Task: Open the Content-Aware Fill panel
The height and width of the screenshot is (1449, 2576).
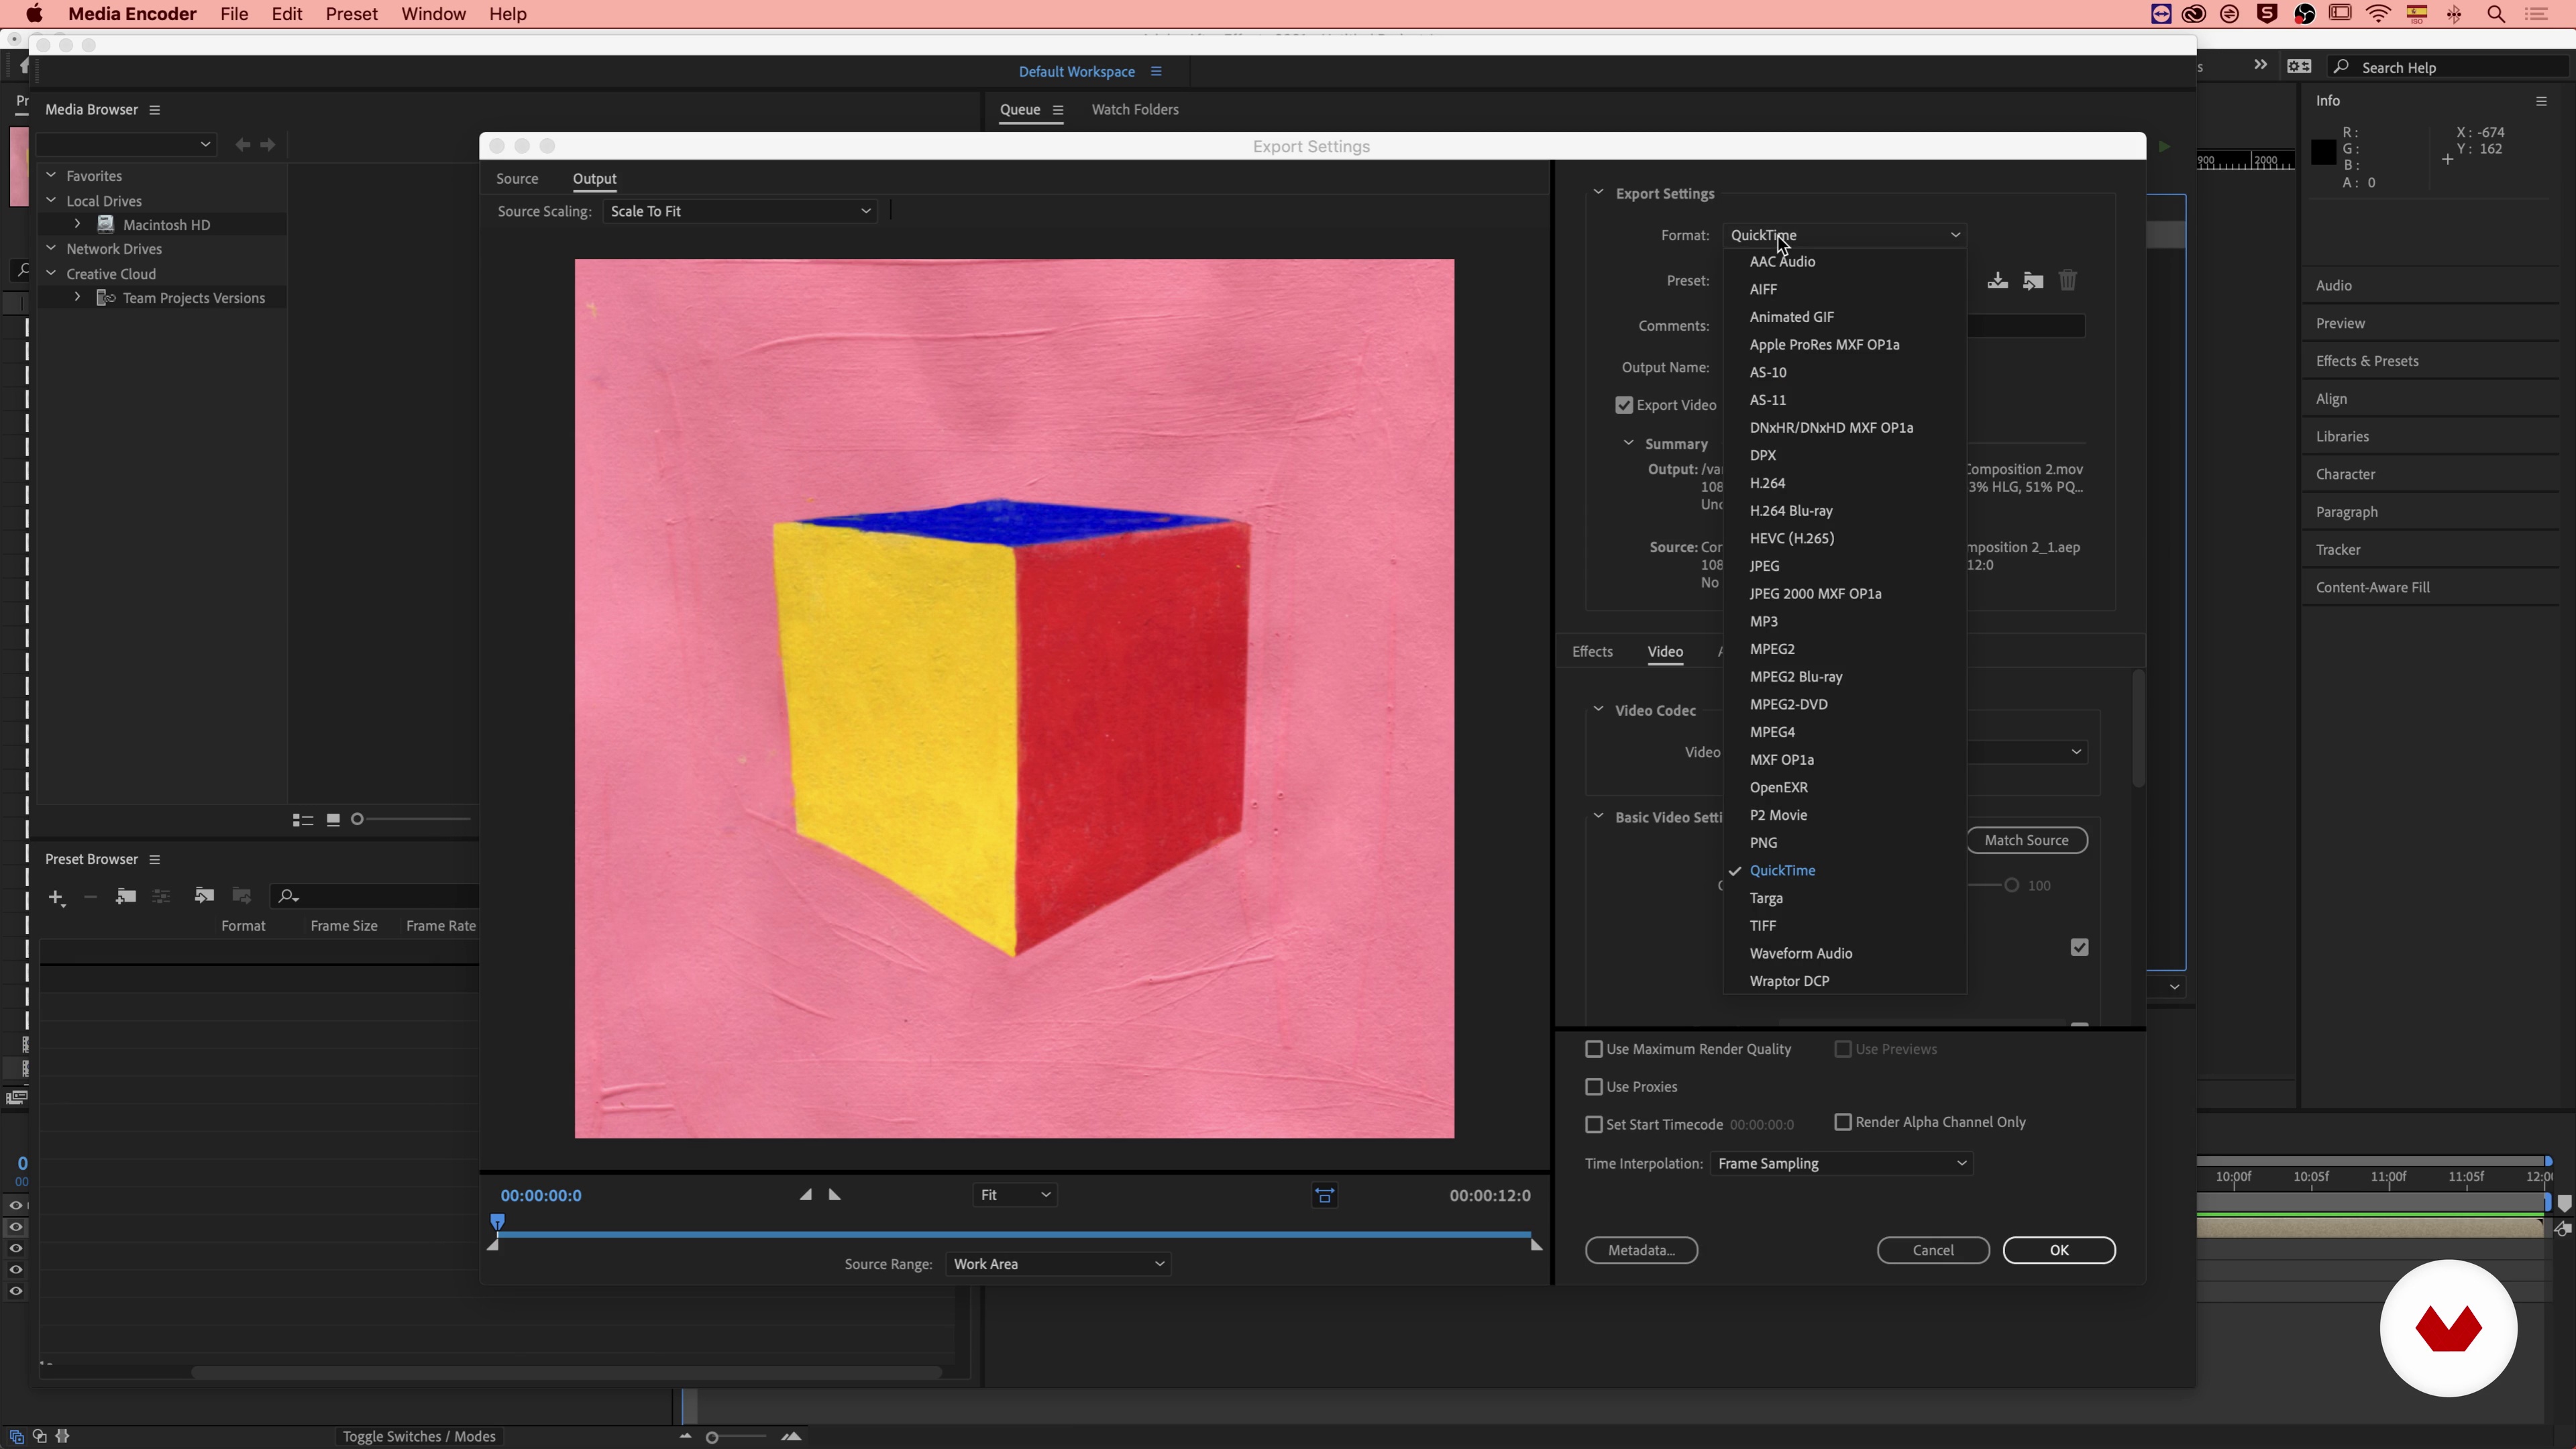Action: point(2372,588)
